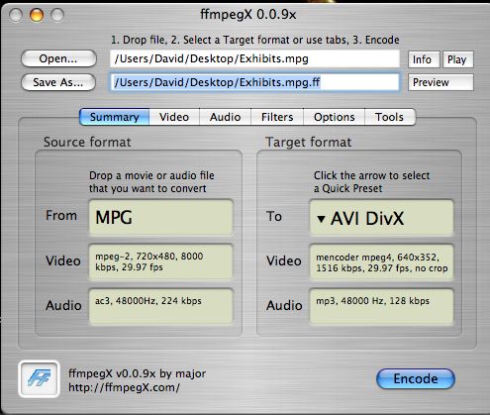Click the Preview button

pos(441,82)
